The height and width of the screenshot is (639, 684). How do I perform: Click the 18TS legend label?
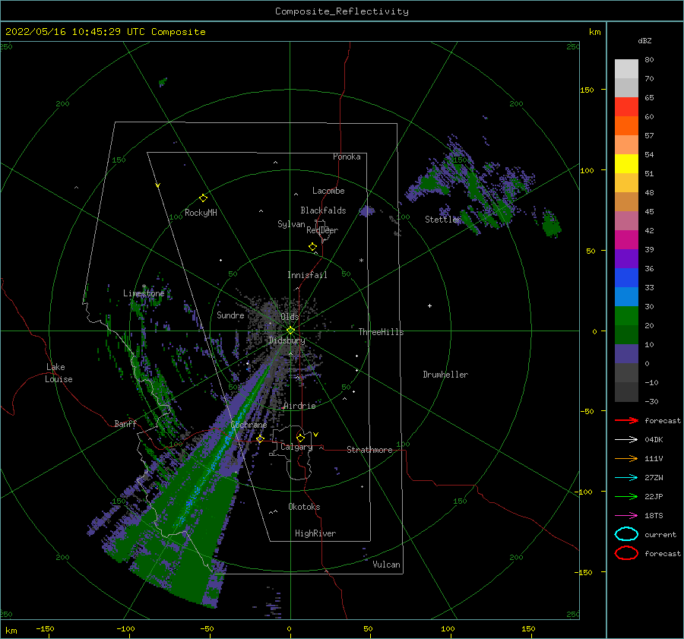click(x=654, y=516)
